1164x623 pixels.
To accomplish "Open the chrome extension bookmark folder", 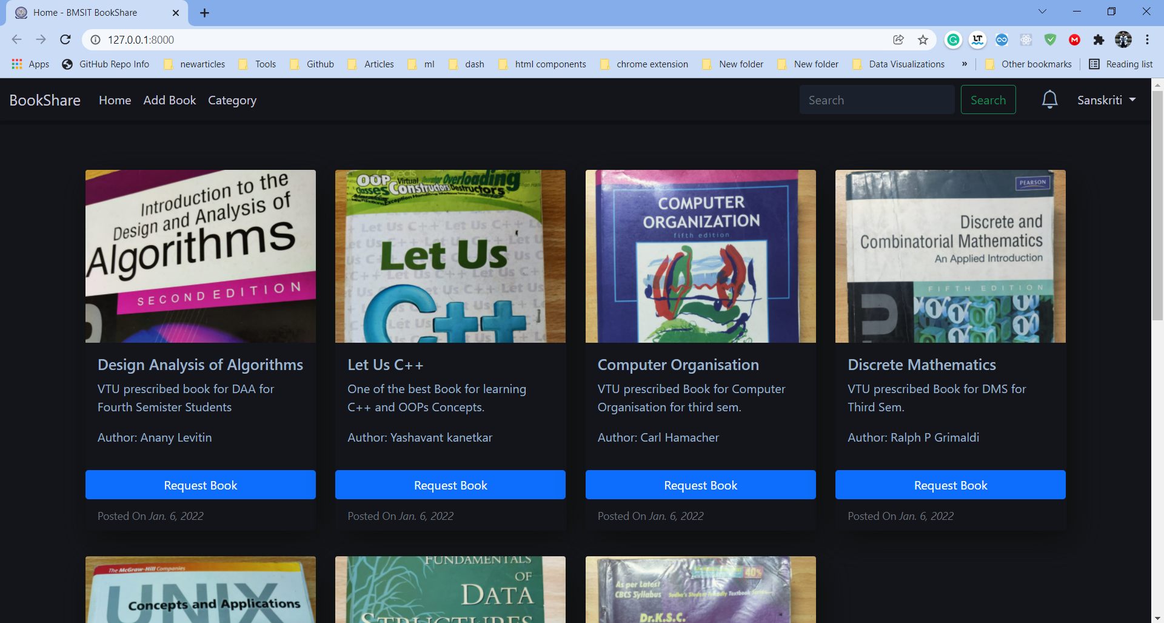I will pos(644,64).
